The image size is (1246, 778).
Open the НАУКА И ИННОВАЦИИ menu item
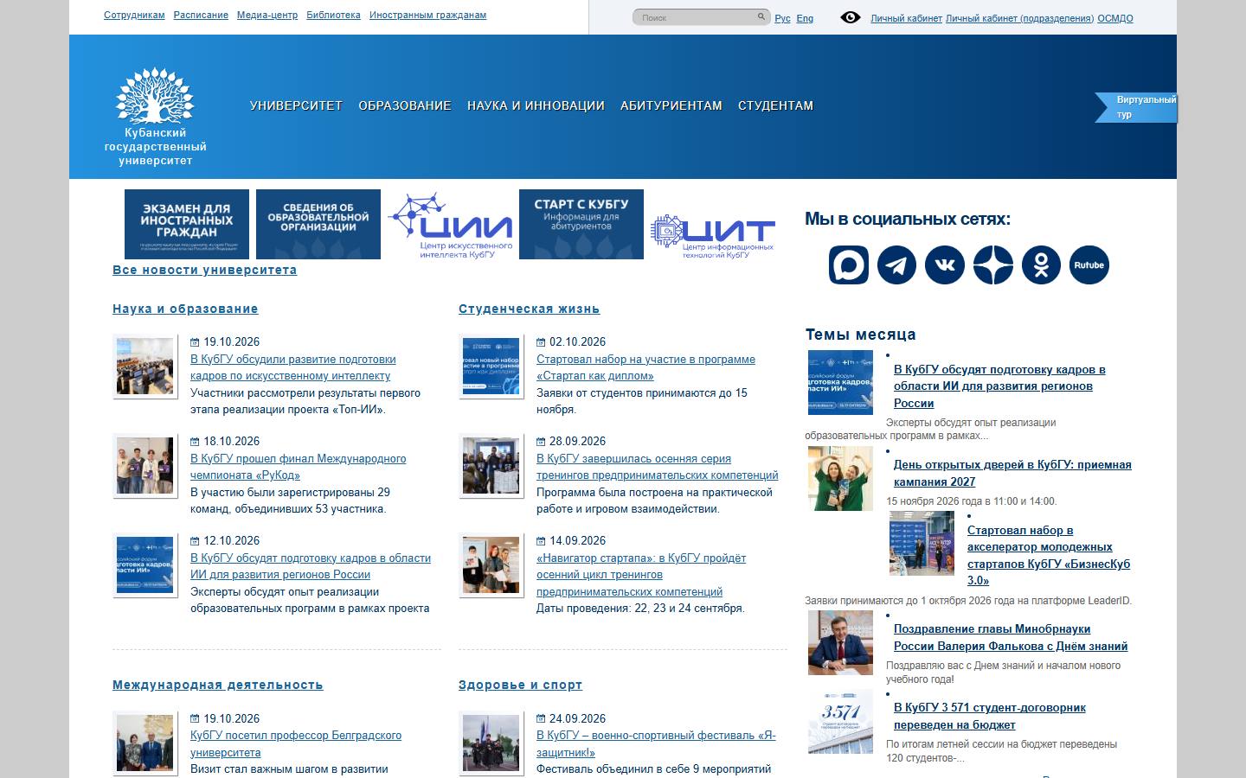[x=536, y=105]
